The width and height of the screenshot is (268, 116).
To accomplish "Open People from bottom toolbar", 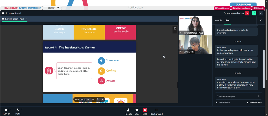I will [x=128, y=111].
